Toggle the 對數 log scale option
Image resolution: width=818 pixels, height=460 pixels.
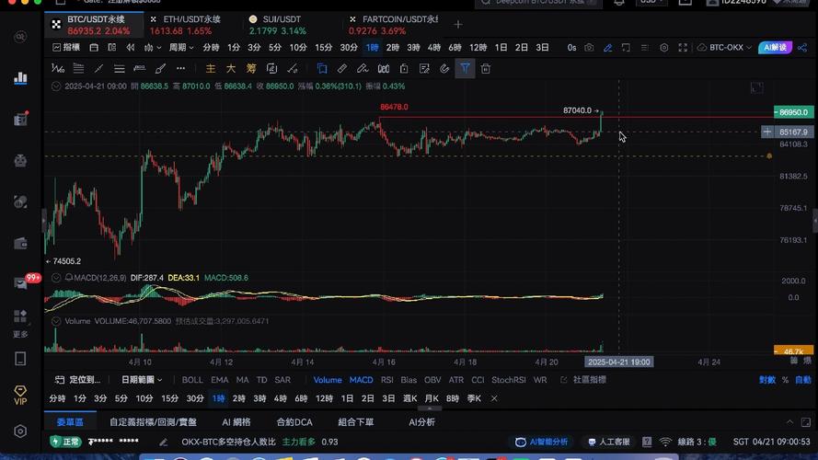tap(767, 380)
